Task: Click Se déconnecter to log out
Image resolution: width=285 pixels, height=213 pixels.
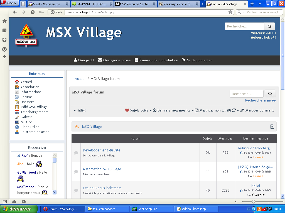Action: (x=197, y=60)
